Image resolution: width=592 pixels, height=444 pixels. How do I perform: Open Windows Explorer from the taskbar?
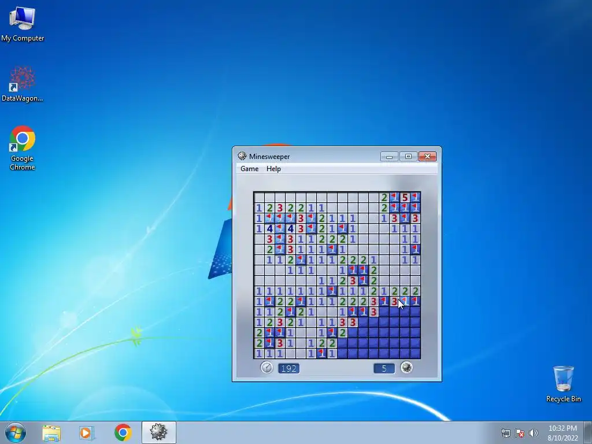51,432
